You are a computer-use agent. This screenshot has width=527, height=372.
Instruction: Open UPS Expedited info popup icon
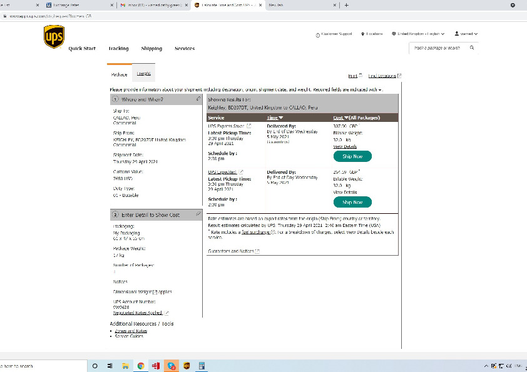242,171
